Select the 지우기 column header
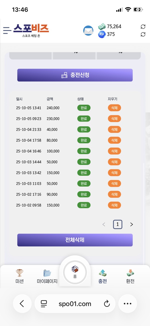This screenshot has height=326, width=150. coord(112,99)
